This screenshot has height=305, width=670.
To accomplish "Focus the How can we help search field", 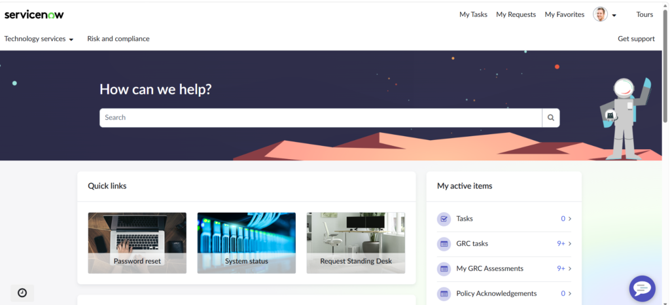I will pos(321,118).
